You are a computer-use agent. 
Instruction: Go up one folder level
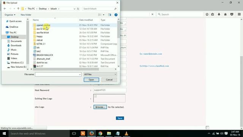click(18, 9)
